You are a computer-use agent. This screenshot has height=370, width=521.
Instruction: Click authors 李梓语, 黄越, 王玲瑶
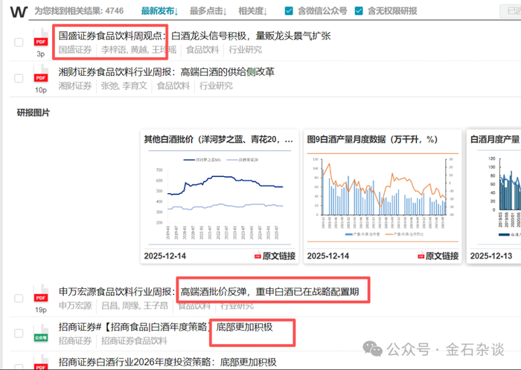tap(138, 50)
